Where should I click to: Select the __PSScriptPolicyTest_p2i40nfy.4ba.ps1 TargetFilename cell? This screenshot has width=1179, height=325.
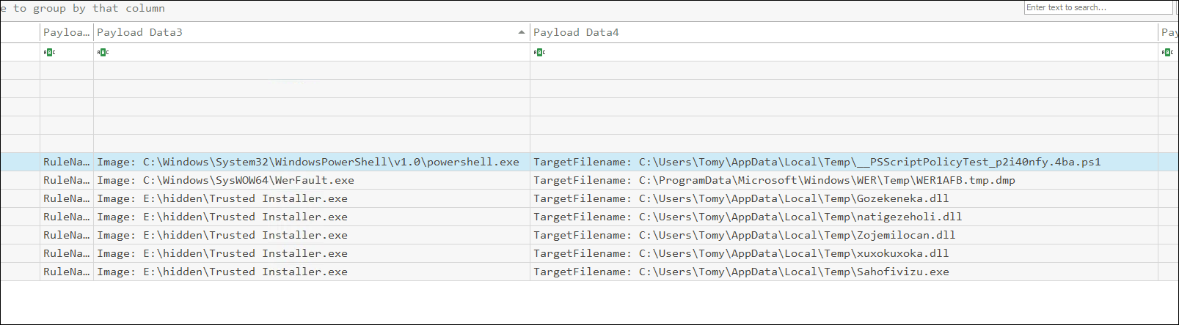(x=844, y=162)
